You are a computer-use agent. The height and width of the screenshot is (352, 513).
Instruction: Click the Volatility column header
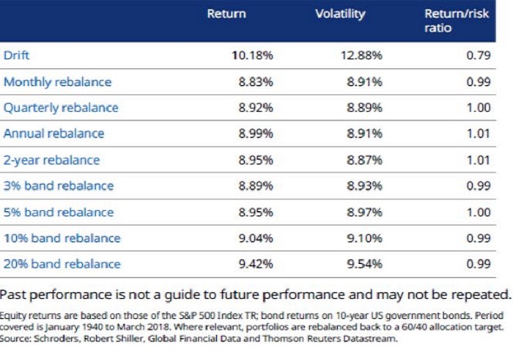point(338,13)
